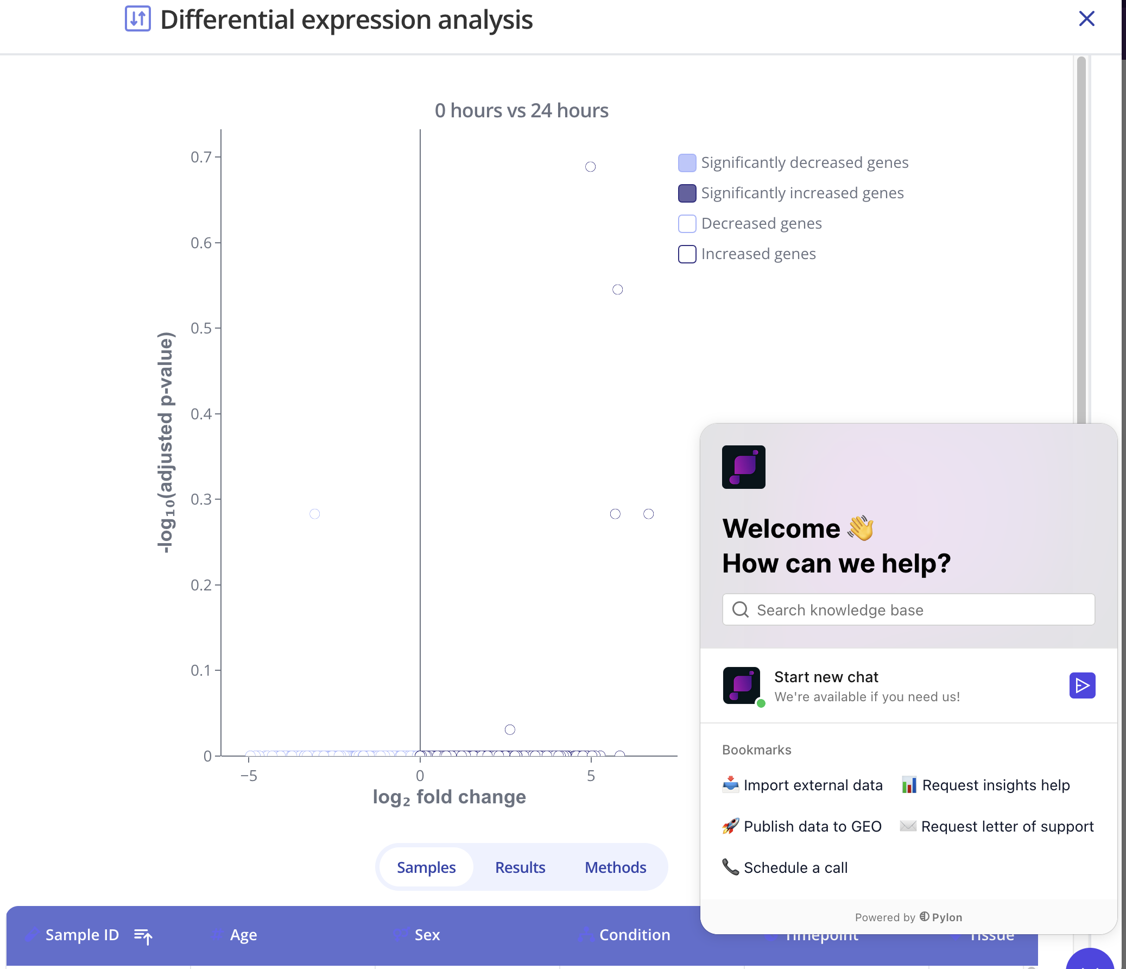Click the chat widget logo icon
Screen dimensions: 1126x969
pyautogui.click(x=743, y=467)
